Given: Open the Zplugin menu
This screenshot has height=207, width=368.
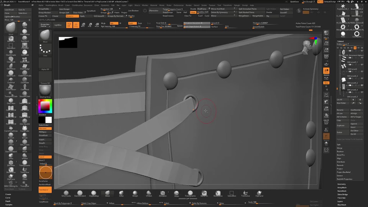Looking at the screenshot, I should [237, 5].
